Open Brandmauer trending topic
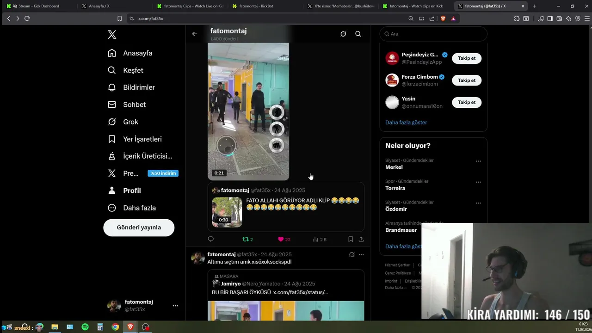The image size is (592, 333). [x=401, y=230]
